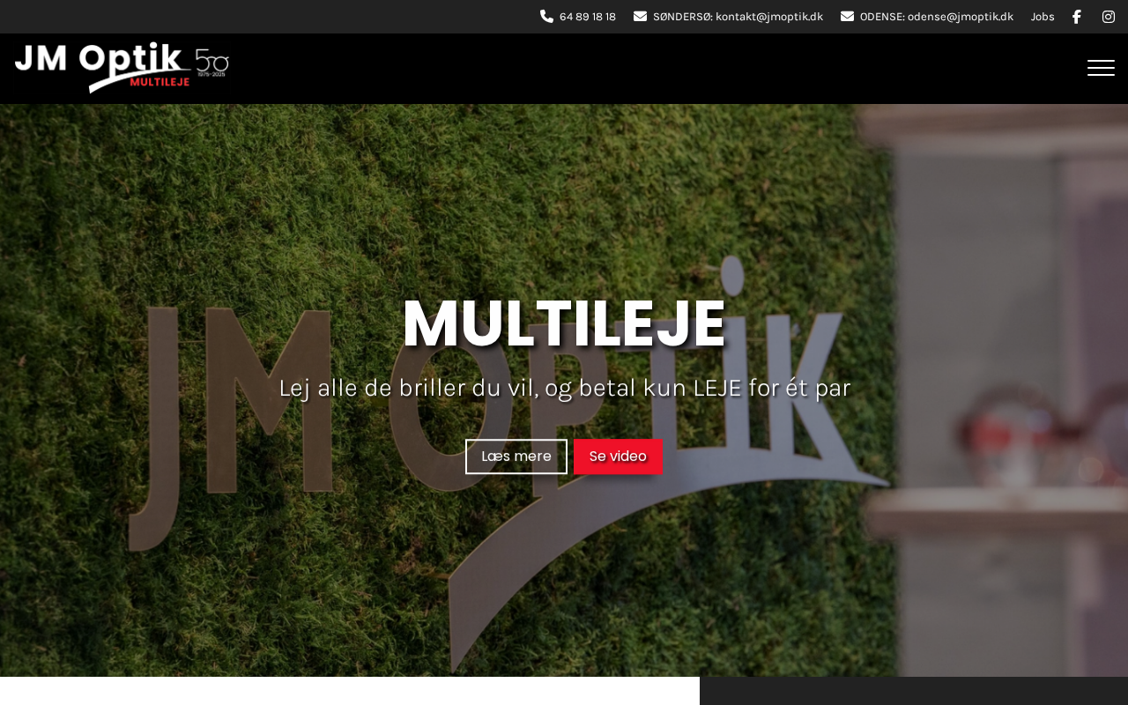Play video with Se video button
This screenshot has width=1128, height=705.
(618, 456)
